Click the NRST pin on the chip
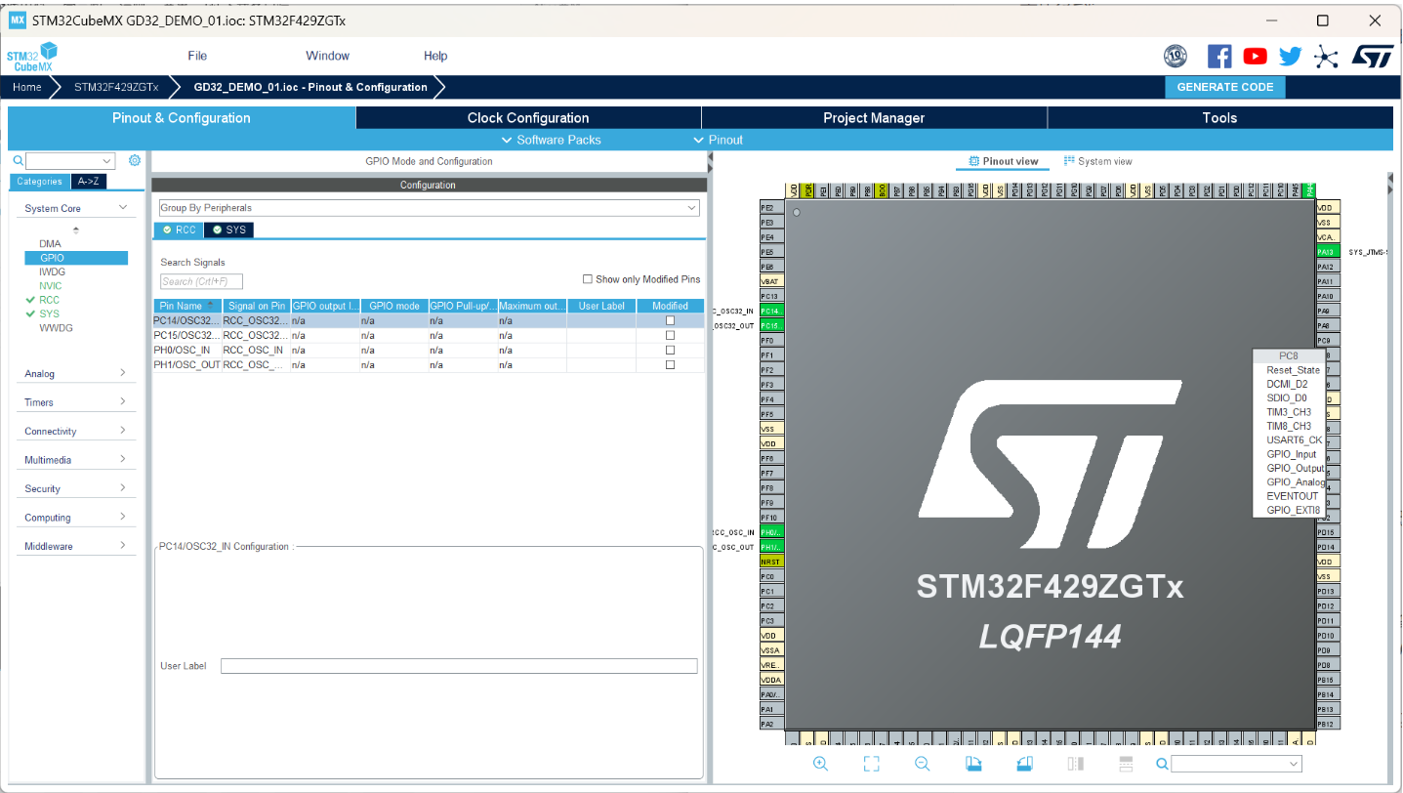 771,562
